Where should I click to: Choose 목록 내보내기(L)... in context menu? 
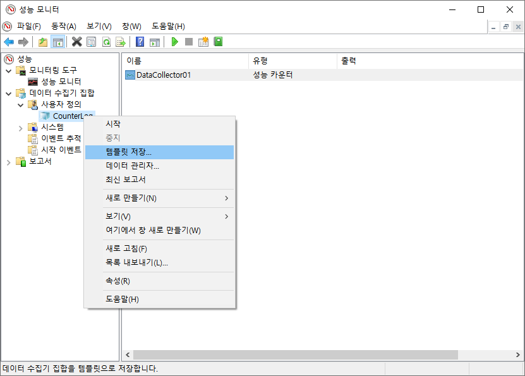coord(160,262)
